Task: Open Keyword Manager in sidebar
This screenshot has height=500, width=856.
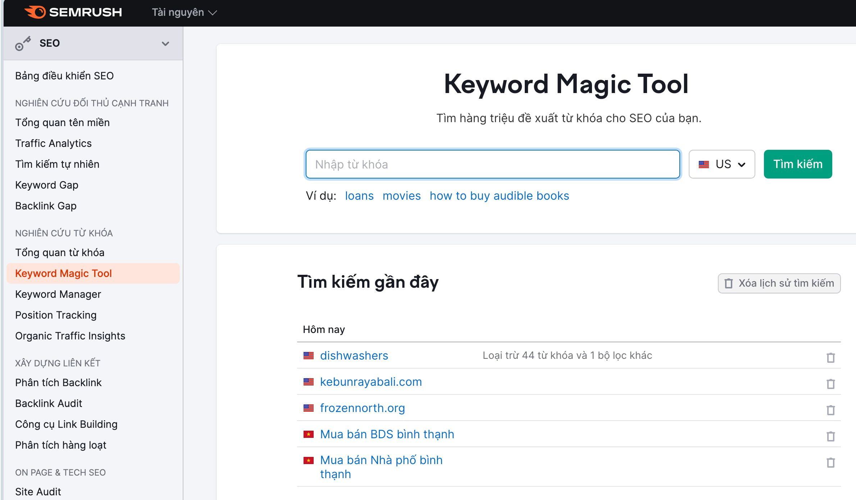Action: pos(58,294)
